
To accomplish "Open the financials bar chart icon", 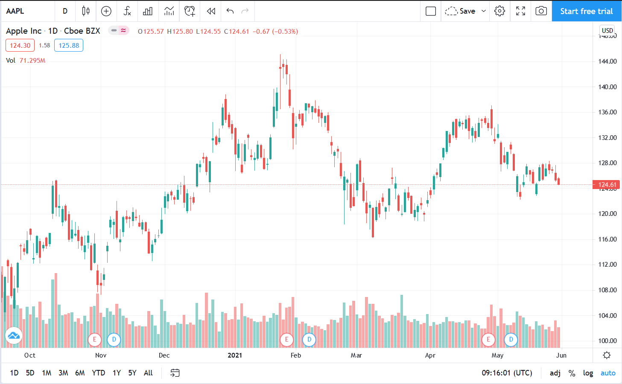I will (x=148, y=11).
